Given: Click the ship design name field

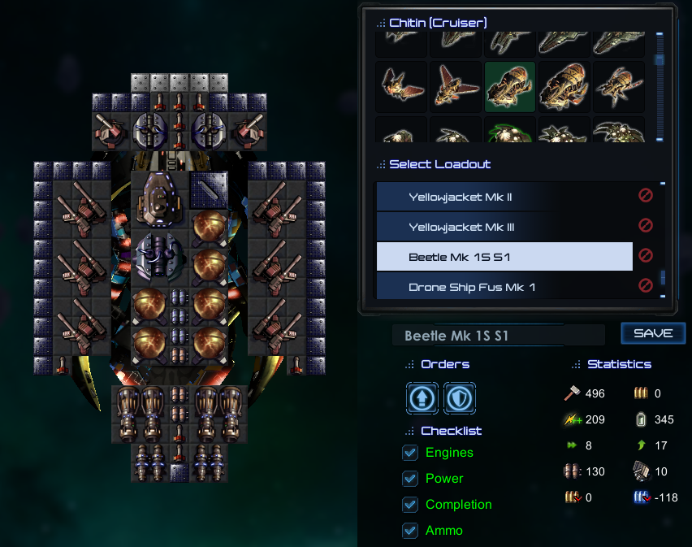Looking at the screenshot, I should [x=498, y=336].
